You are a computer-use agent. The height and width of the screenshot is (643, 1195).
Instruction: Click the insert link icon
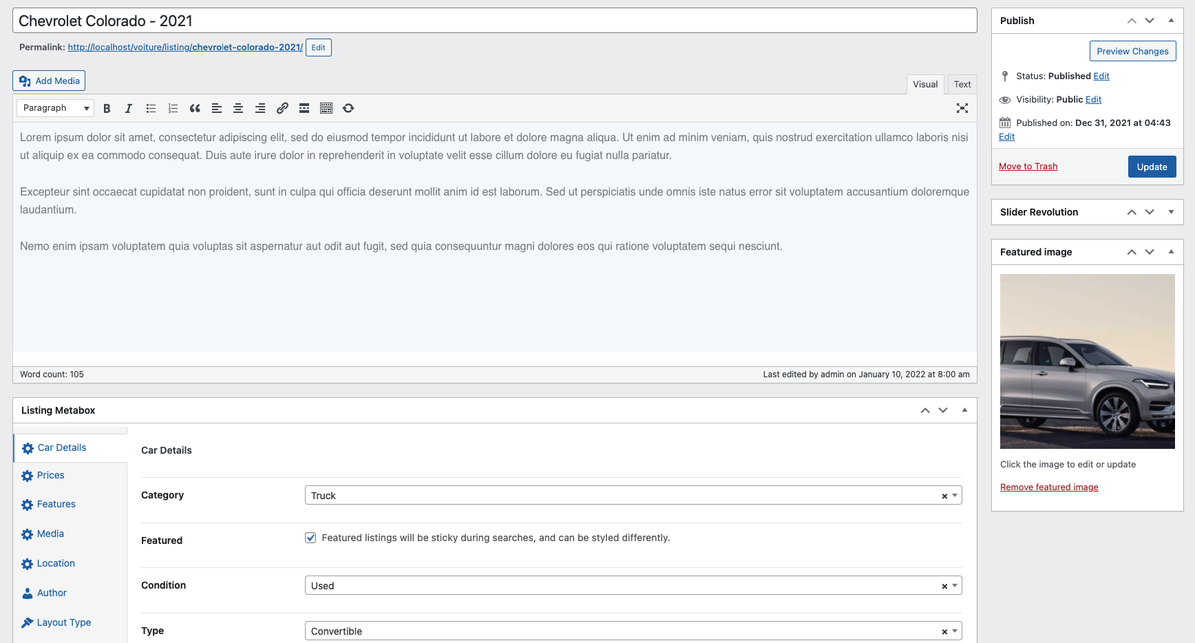click(x=282, y=108)
